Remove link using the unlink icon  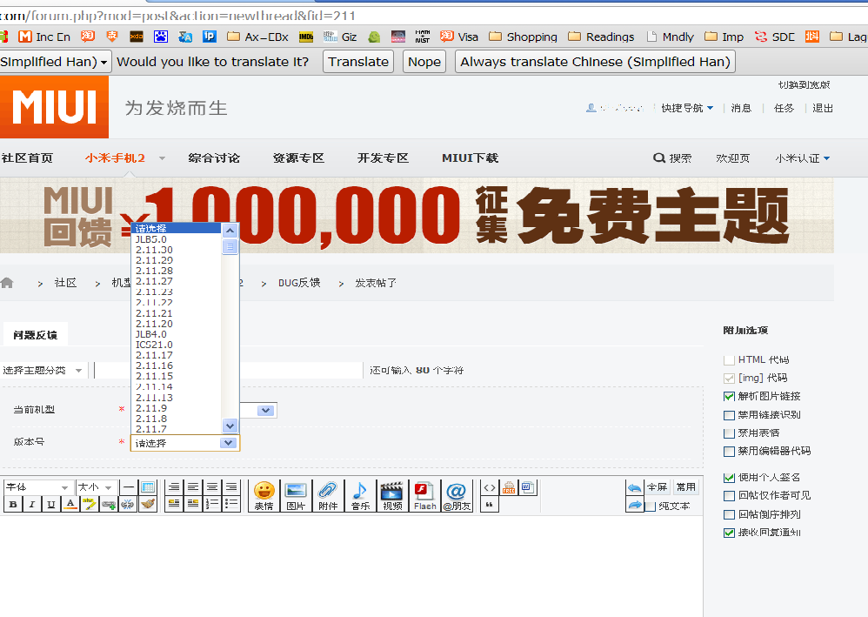point(127,504)
